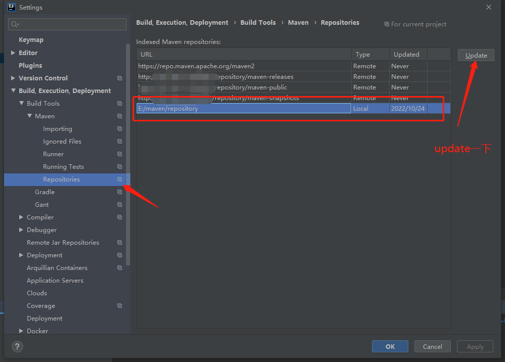The image size is (505, 362).
Task: Click the project-level icon beside Arquillian Containers
Action: click(119, 268)
